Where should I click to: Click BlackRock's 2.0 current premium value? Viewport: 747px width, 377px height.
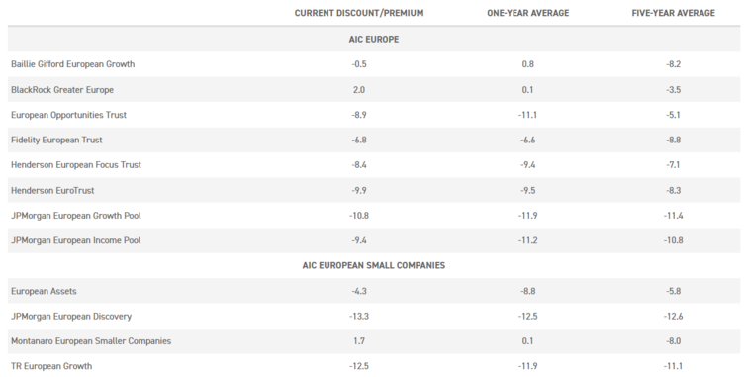pos(359,90)
